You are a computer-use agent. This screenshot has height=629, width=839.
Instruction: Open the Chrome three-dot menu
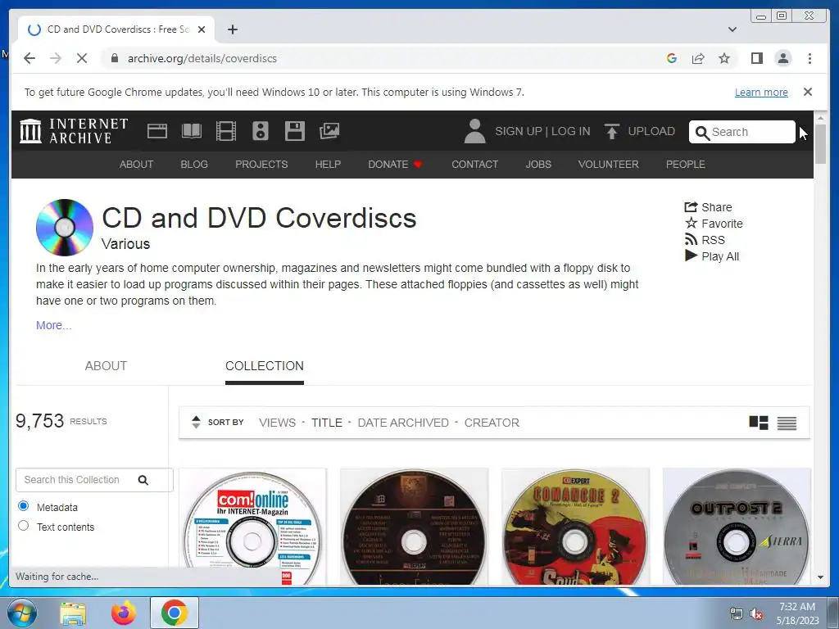(x=810, y=58)
